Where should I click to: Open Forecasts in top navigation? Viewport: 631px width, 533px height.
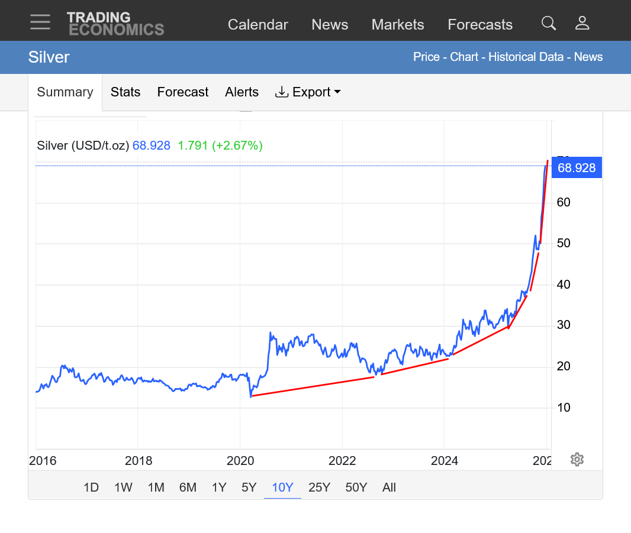click(480, 25)
